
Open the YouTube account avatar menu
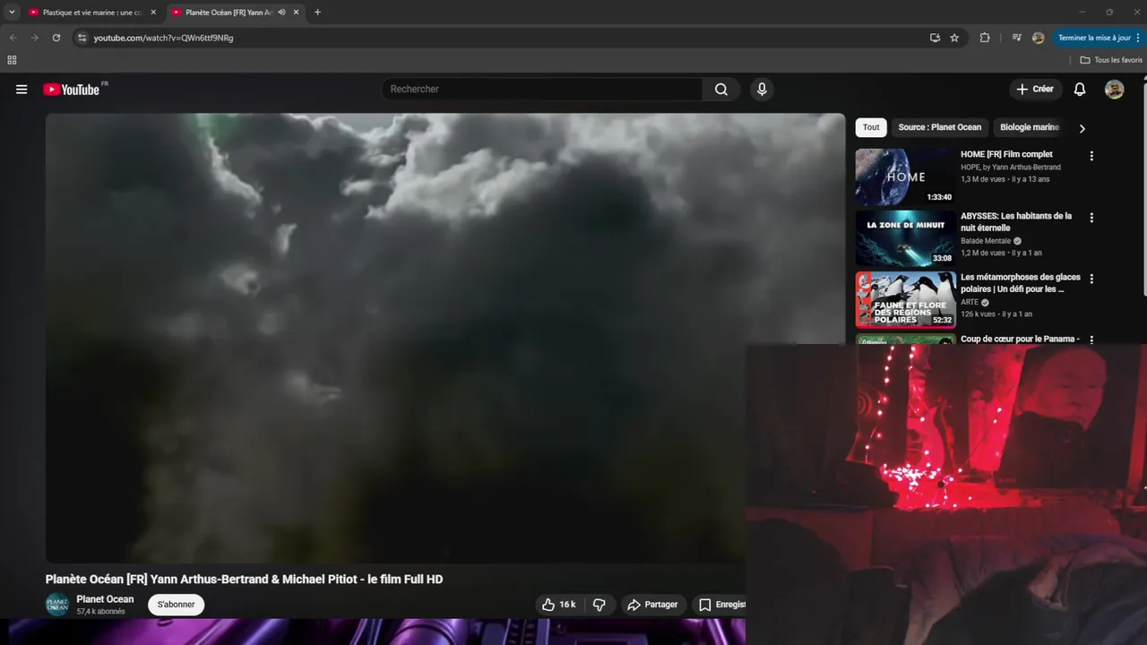[x=1115, y=90]
